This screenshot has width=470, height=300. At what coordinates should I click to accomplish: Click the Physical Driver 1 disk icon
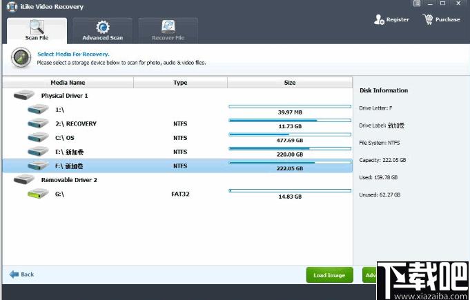click(24, 95)
